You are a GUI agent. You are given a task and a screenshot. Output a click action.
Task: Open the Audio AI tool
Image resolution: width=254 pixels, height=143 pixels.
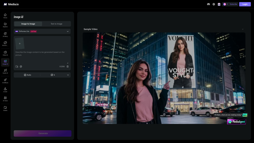point(5,71)
